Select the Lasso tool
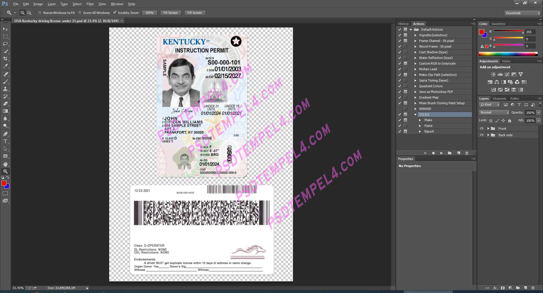 [x=5, y=44]
